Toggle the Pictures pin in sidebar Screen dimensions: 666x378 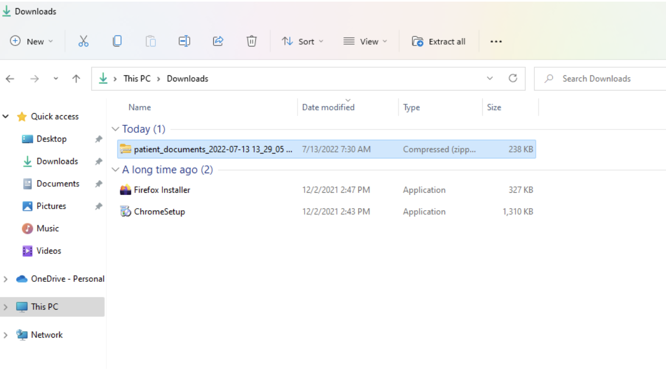[98, 206]
